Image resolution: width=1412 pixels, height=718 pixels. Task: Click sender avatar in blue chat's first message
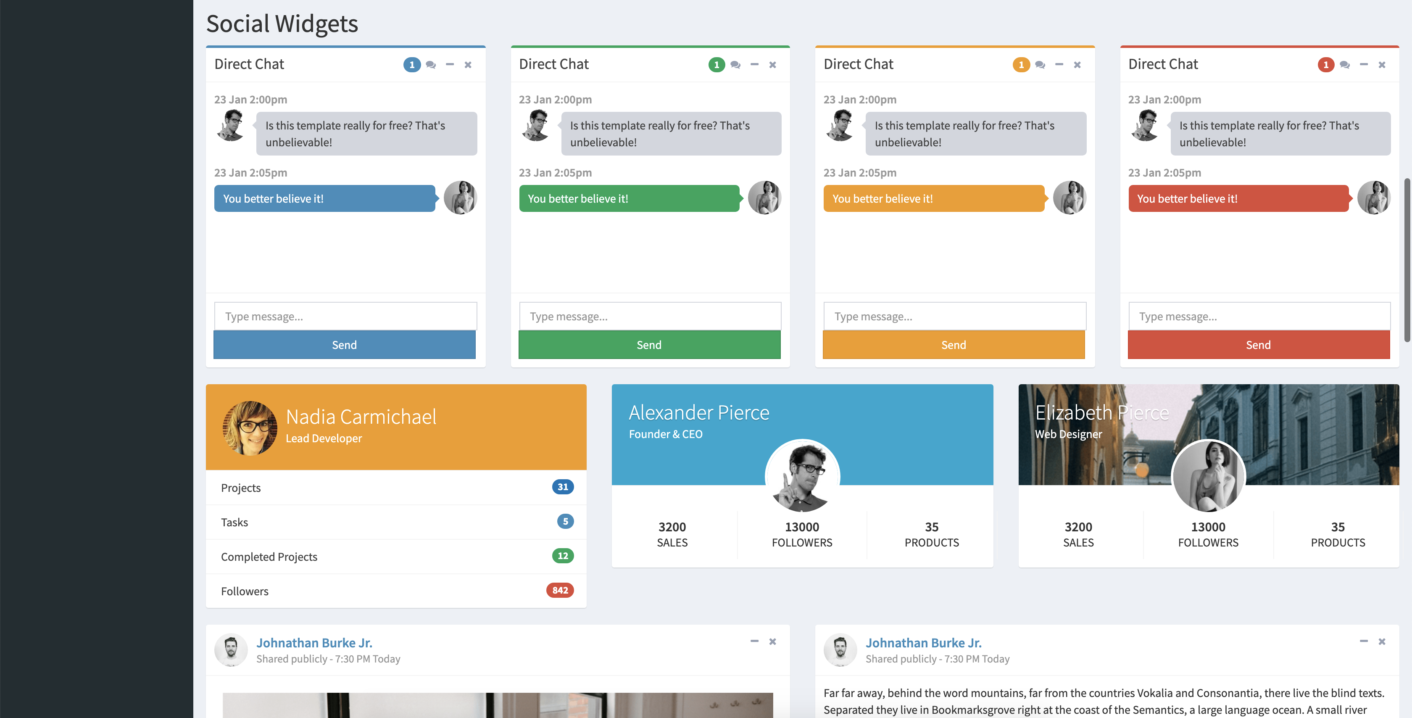pyautogui.click(x=231, y=126)
